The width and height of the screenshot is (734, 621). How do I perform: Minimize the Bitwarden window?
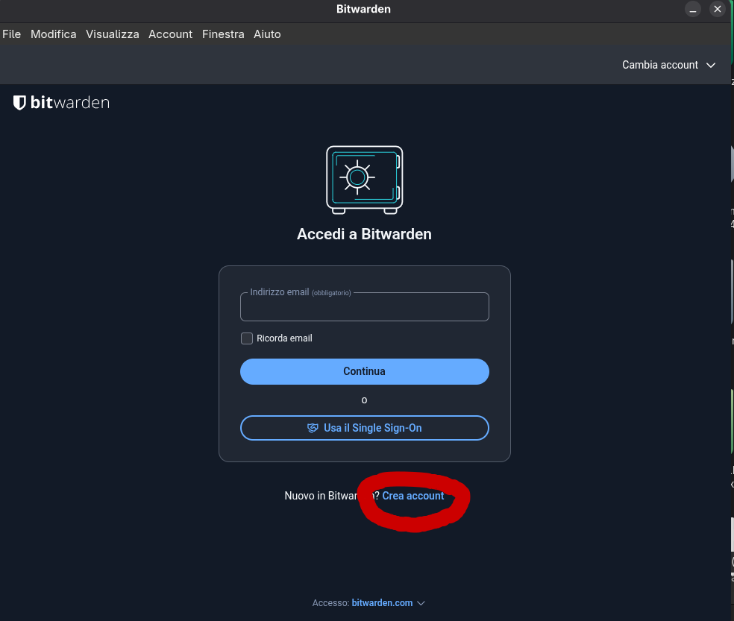click(x=693, y=10)
